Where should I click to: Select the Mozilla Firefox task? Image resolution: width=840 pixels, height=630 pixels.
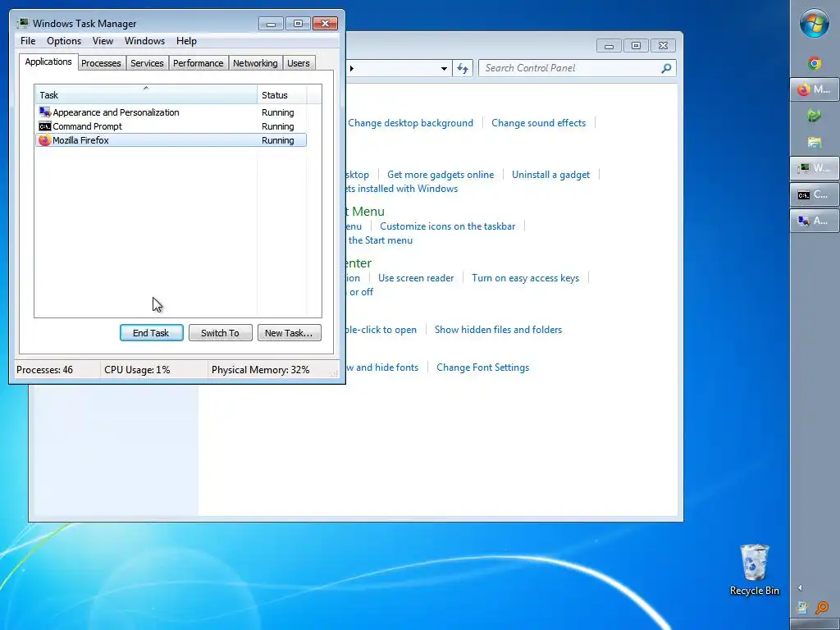tap(171, 139)
